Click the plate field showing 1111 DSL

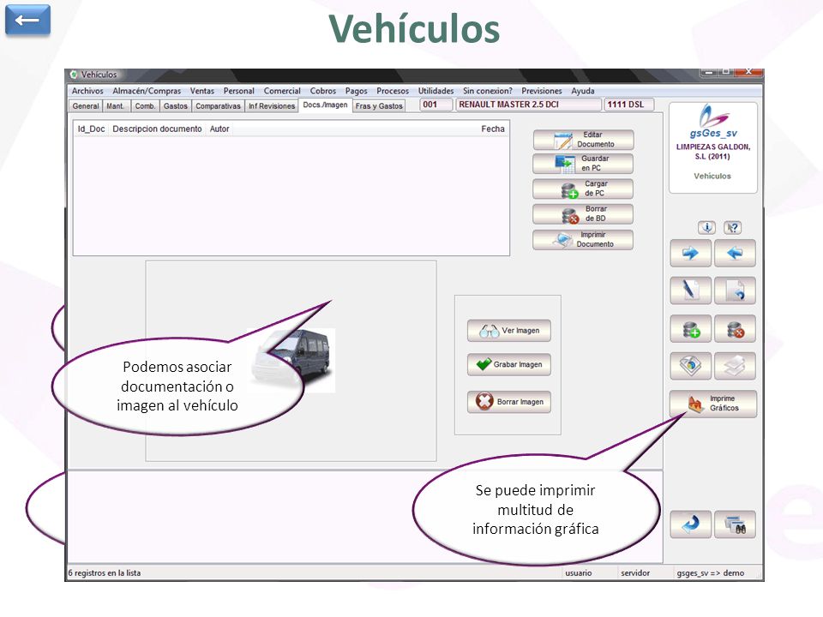(628, 105)
